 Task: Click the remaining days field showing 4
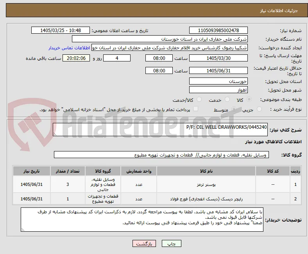click(x=117, y=58)
